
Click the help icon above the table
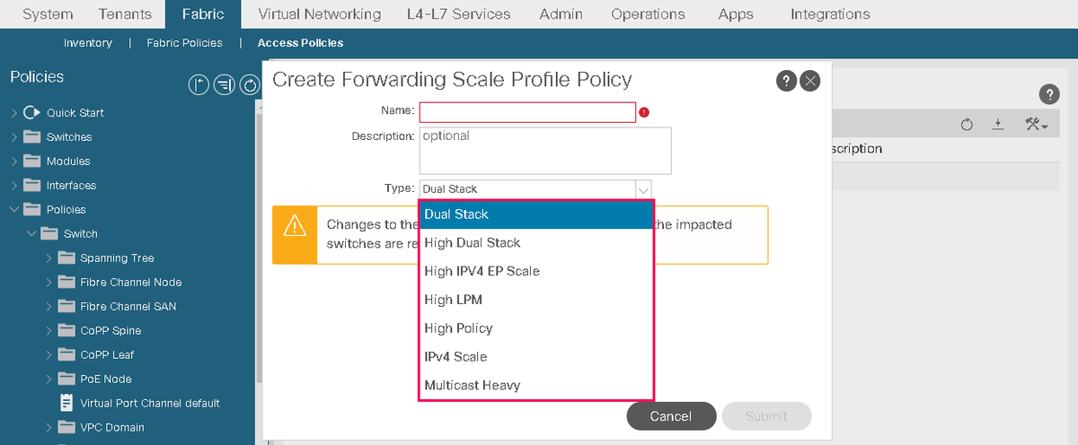pos(1048,93)
